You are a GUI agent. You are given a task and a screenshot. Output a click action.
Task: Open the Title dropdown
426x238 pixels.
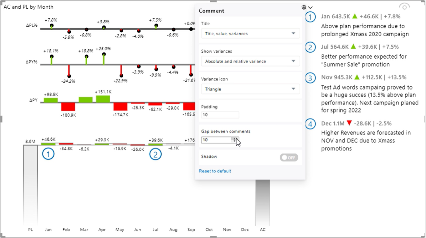tap(250, 33)
